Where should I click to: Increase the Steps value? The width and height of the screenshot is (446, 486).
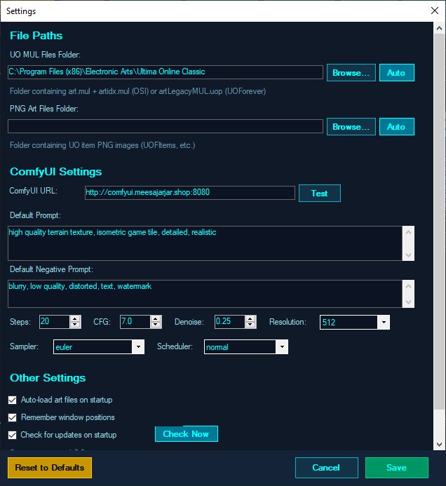(x=75, y=318)
